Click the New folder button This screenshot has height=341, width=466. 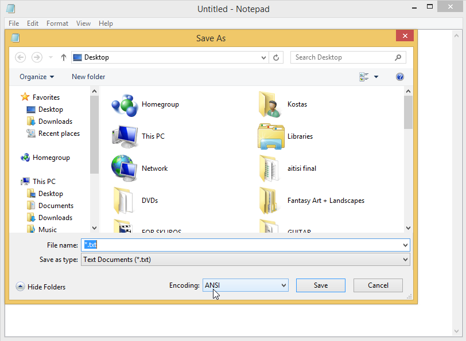88,77
